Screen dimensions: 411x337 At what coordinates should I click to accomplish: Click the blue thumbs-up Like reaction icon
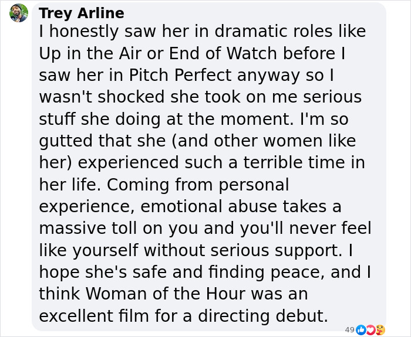point(360,329)
